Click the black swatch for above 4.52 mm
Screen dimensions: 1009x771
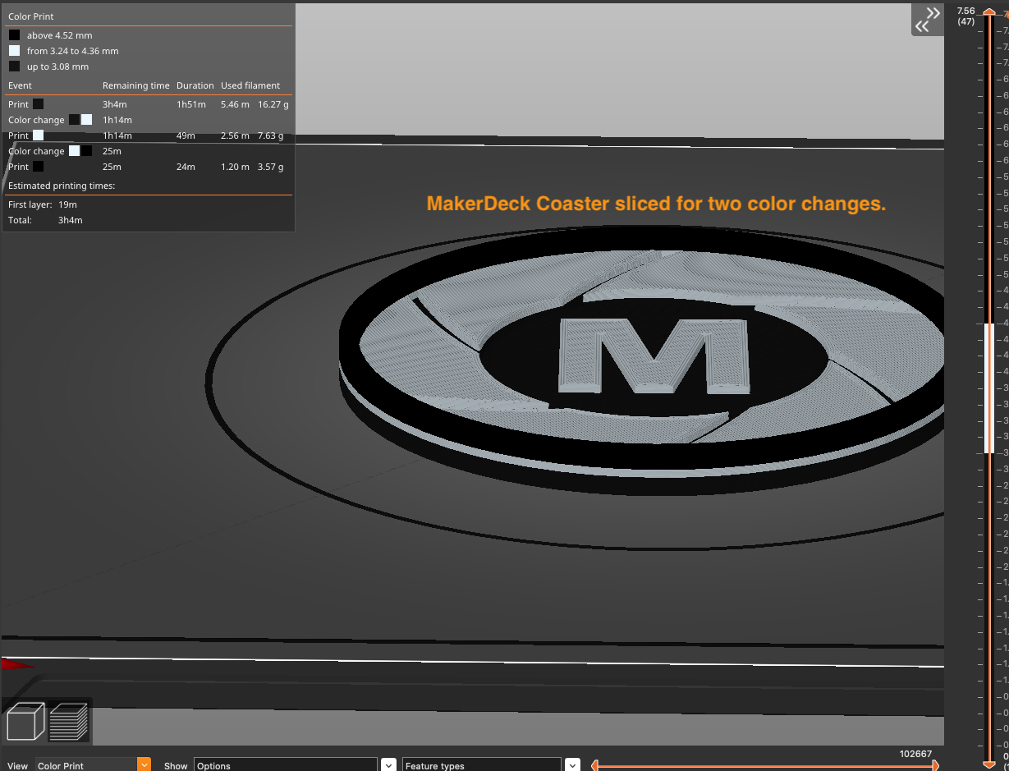click(x=14, y=35)
